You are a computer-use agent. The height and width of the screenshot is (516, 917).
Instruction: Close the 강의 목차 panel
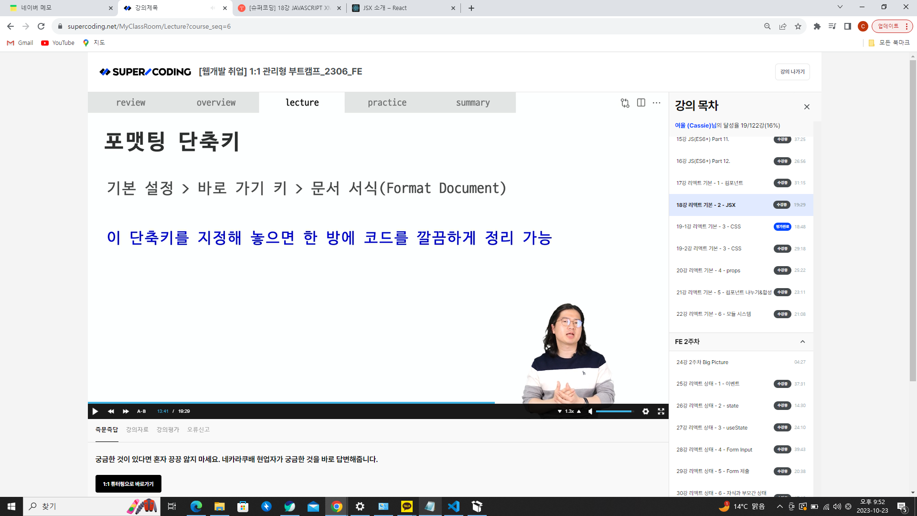coord(807,107)
